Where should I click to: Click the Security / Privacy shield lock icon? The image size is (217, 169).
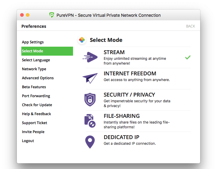tap(90, 99)
